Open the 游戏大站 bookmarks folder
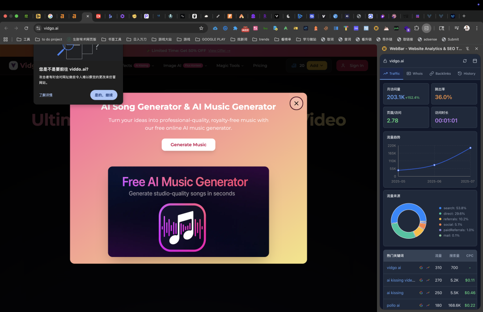Image resolution: width=483 pixels, height=312 pixels. coord(162,39)
